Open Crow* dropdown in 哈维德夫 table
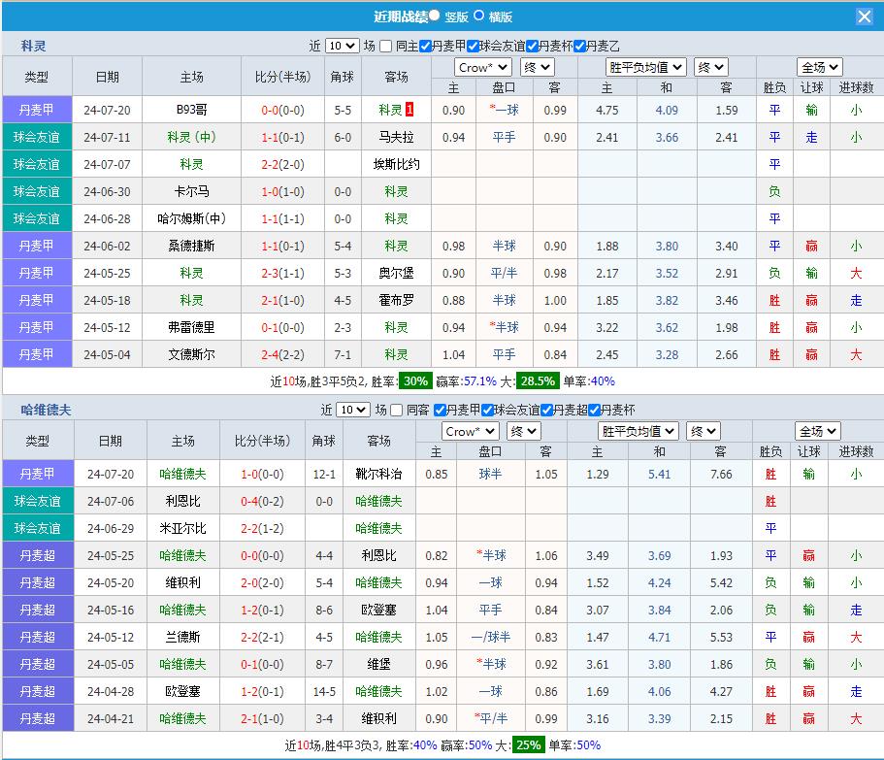 471,431
